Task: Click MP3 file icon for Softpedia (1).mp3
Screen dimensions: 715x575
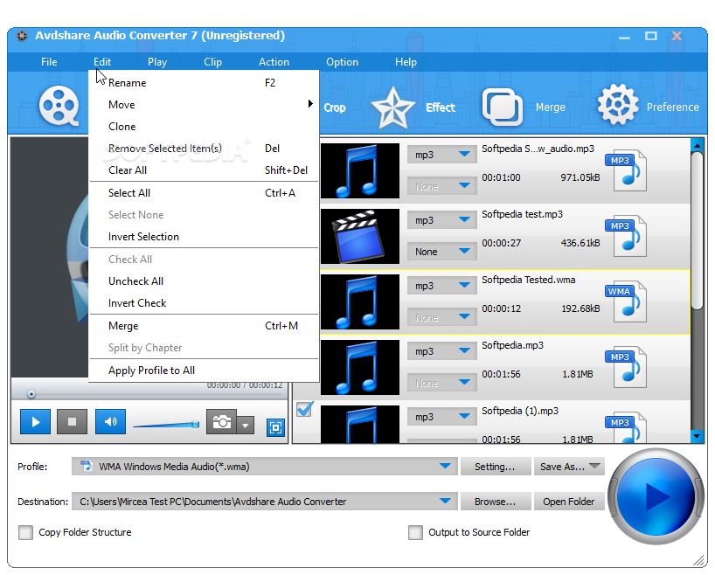Action: point(626,427)
